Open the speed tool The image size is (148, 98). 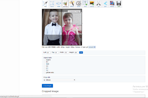click(79, 4)
